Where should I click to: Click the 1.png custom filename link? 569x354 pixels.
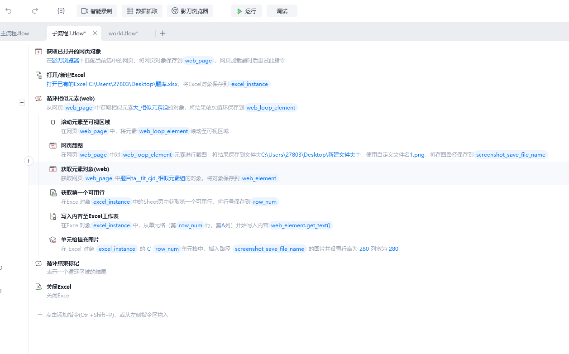[x=417, y=154]
